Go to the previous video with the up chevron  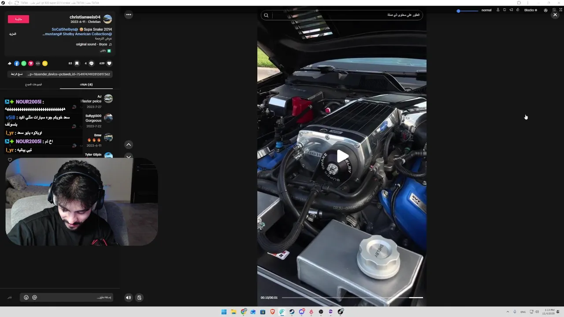tap(129, 144)
